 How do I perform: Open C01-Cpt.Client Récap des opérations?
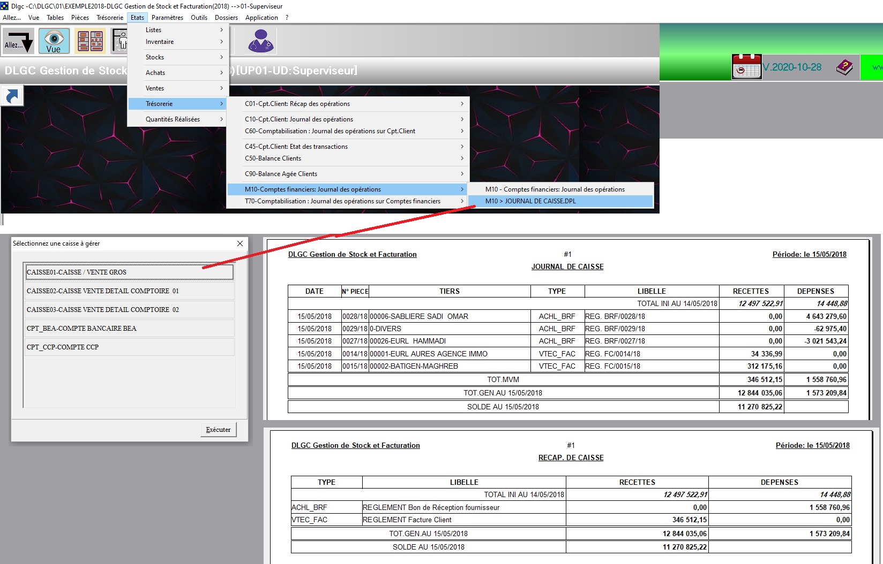[348, 104]
